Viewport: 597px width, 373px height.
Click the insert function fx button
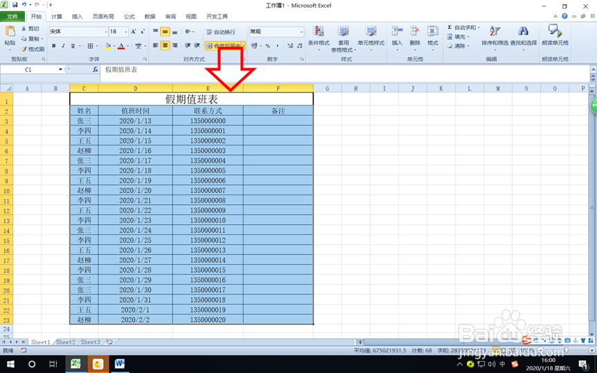pyautogui.click(x=95, y=70)
